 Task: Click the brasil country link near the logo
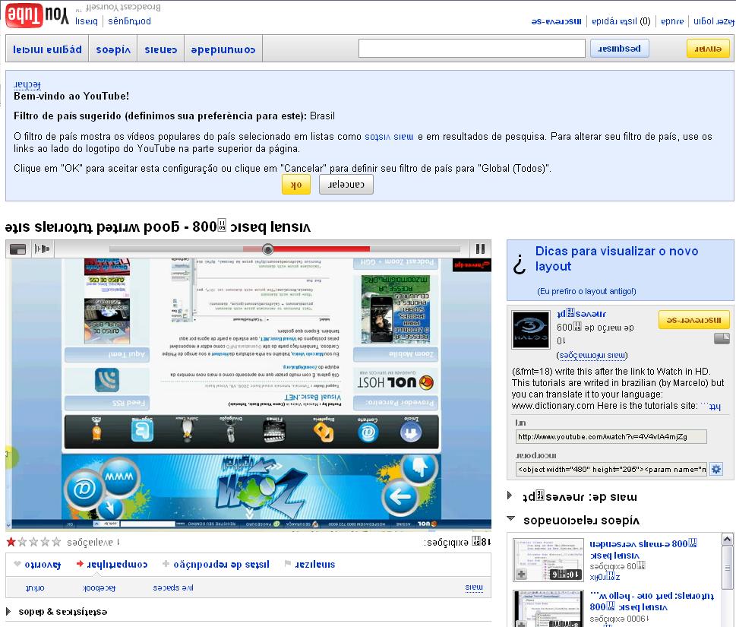pos(87,21)
